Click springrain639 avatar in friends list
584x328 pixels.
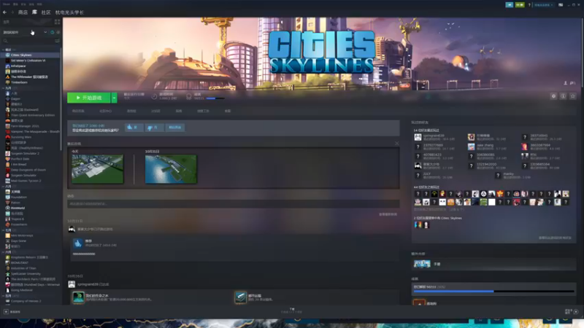[418, 137]
